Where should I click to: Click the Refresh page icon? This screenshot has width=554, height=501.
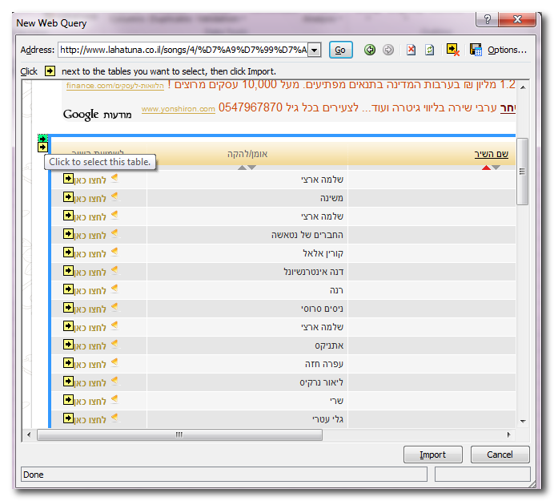430,50
